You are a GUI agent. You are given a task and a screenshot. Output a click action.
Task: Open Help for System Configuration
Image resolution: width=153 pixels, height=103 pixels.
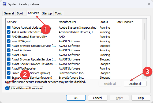(x=141, y=98)
